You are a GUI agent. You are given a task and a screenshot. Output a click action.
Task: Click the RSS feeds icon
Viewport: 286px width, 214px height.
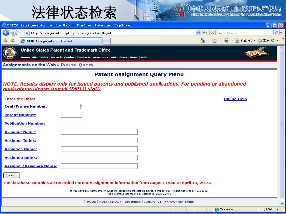(x=214, y=41)
